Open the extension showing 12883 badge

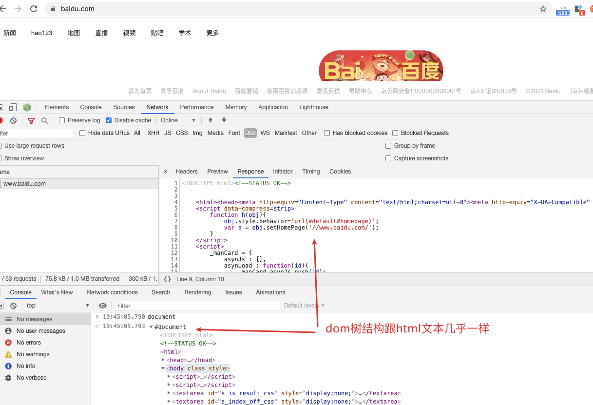point(563,10)
